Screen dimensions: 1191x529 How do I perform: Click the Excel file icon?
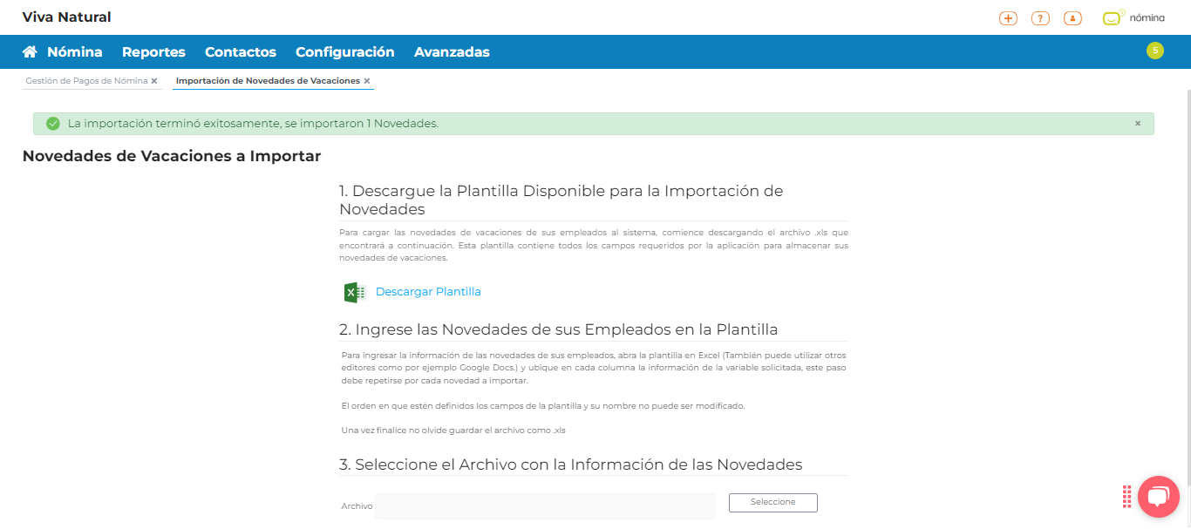coord(354,292)
